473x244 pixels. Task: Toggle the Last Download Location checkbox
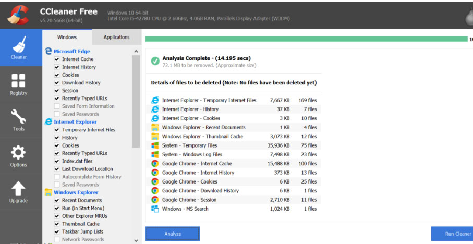pyautogui.click(x=57, y=169)
